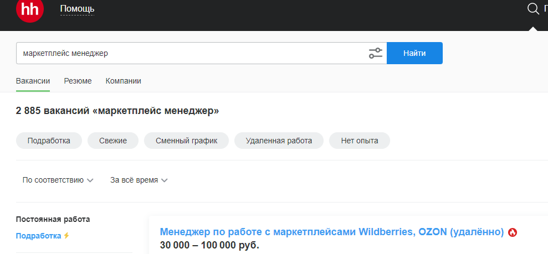Open vacancy Менеджер по работе с маркетплейсами
This screenshot has width=548, height=254.
tap(332, 232)
